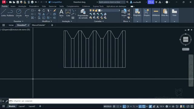
Task: Select the Linha (line) tool
Action: [x=3, y=13]
